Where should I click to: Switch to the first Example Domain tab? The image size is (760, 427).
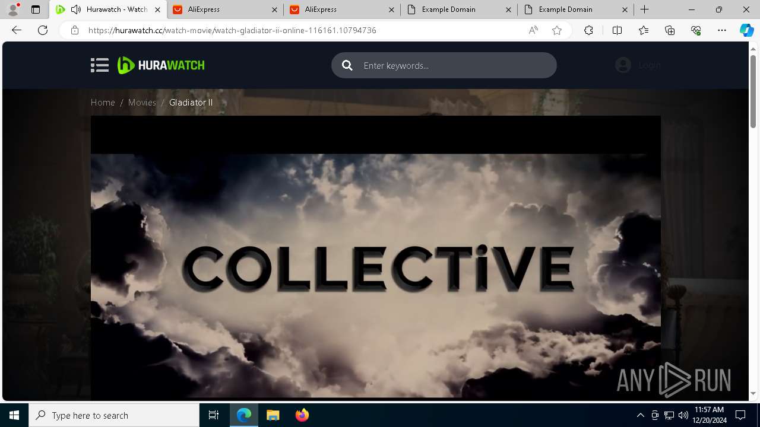(x=460, y=9)
